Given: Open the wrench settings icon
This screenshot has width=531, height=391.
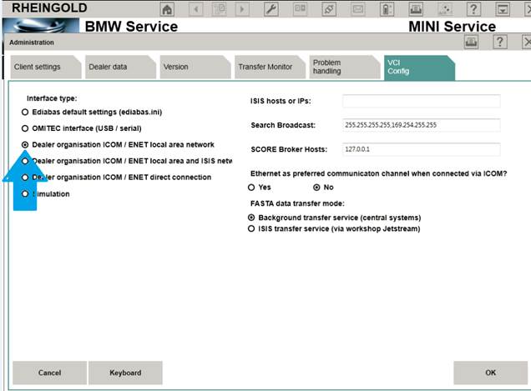Looking at the screenshot, I should 271,9.
